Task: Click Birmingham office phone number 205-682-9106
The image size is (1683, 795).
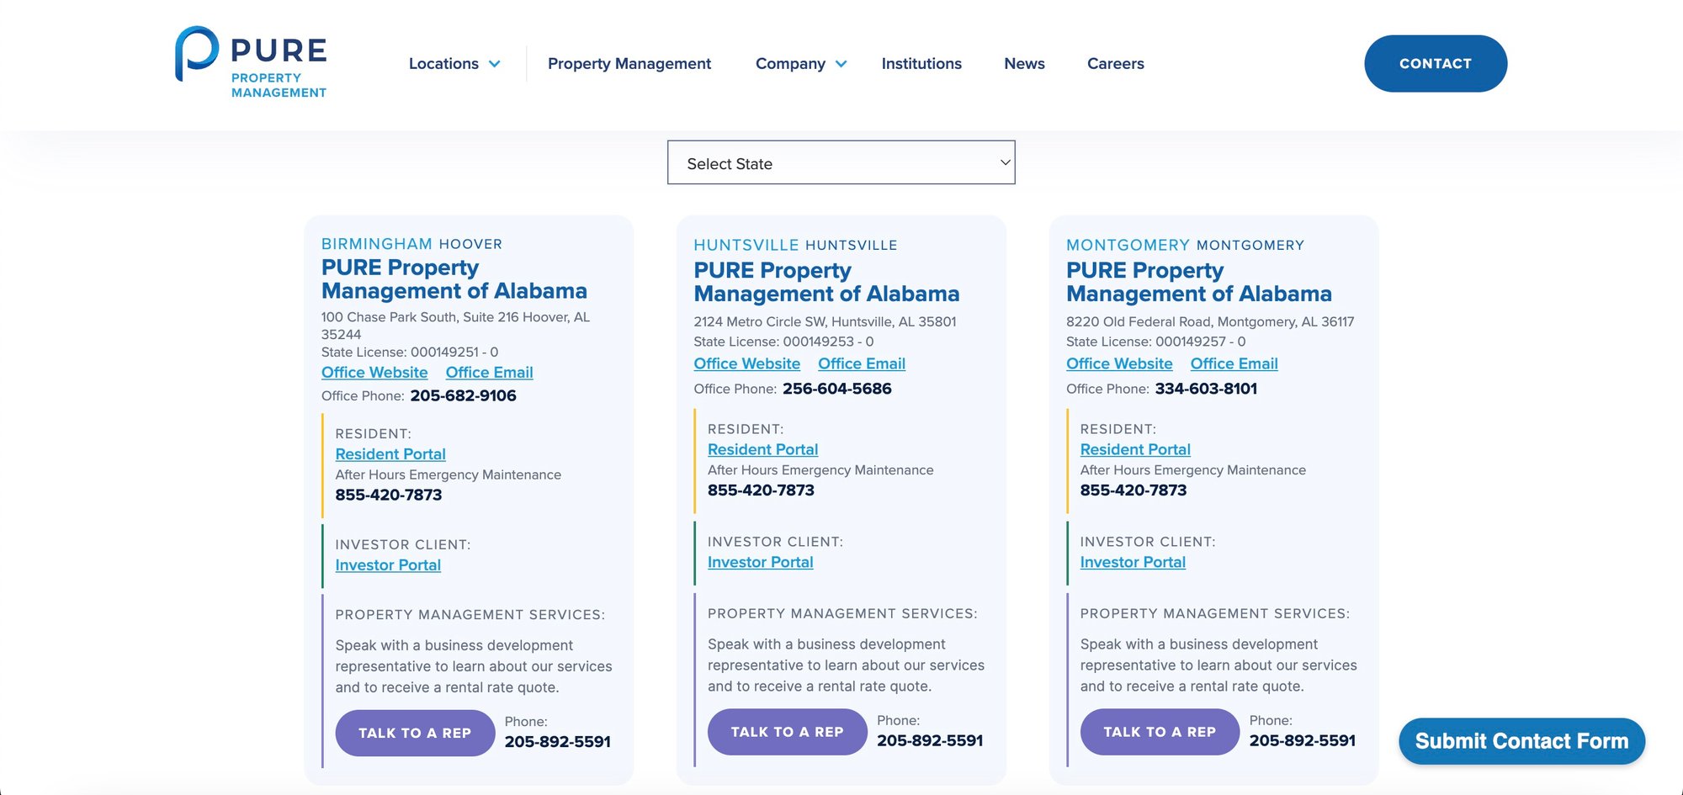Action: [x=463, y=396]
